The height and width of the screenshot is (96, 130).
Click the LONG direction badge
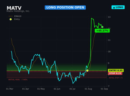pos(118,7)
